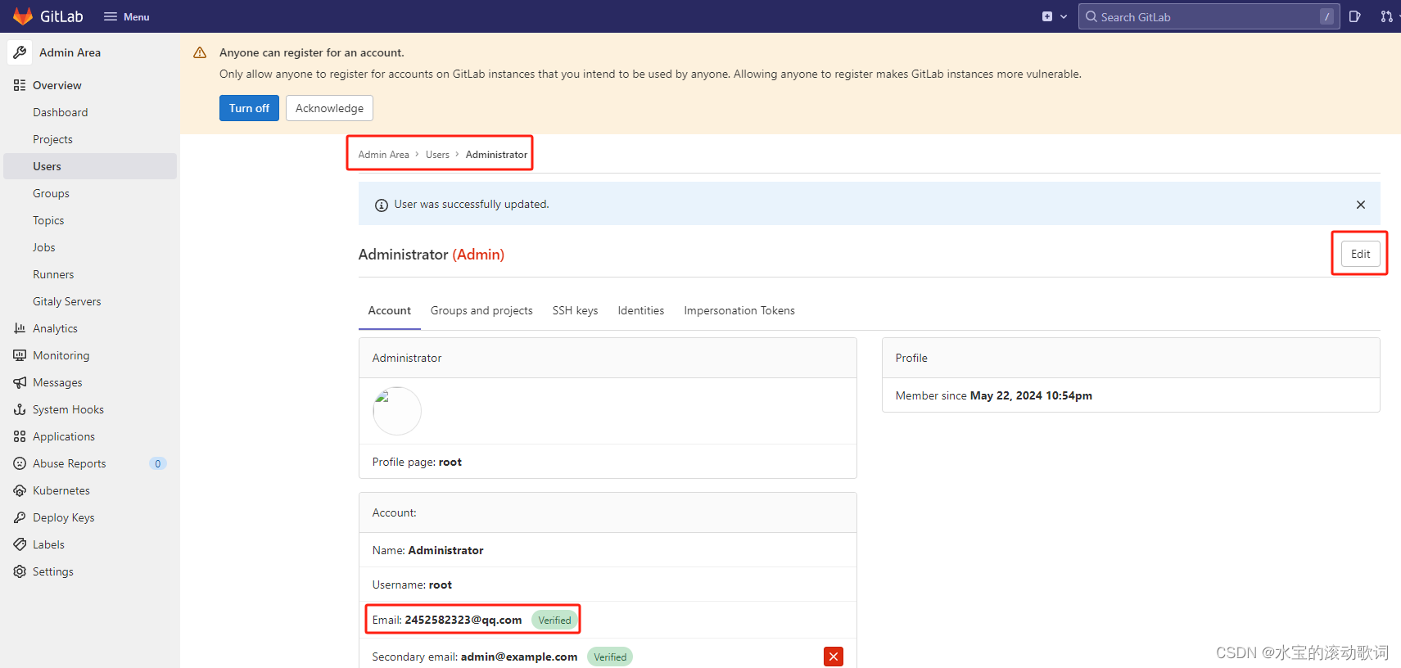Click the Settings gear icon

click(20, 571)
